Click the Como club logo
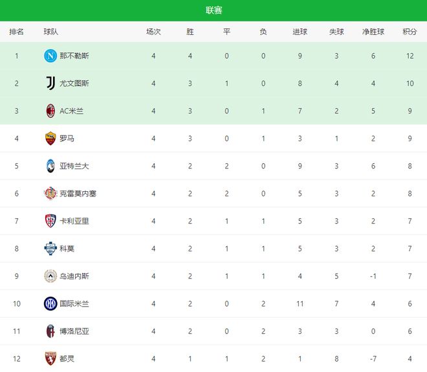The height and width of the screenshot is (372, 427). click(50, 248)
